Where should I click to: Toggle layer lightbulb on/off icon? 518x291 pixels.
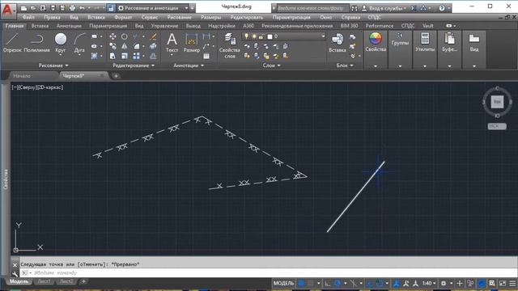click(246, 36)
